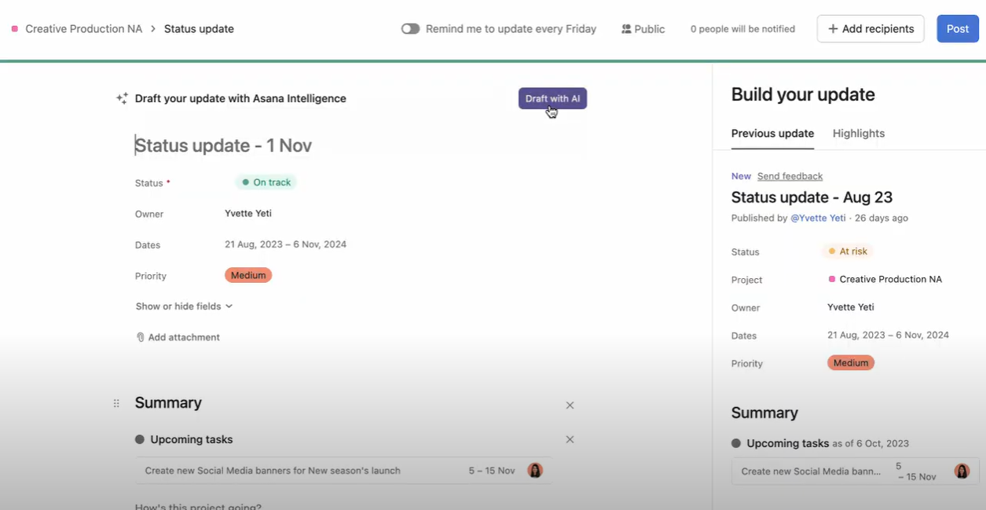Switch to the Highlights tab
Image resolution: width=986 pixels, height=510 pixels.
point(859,134)
